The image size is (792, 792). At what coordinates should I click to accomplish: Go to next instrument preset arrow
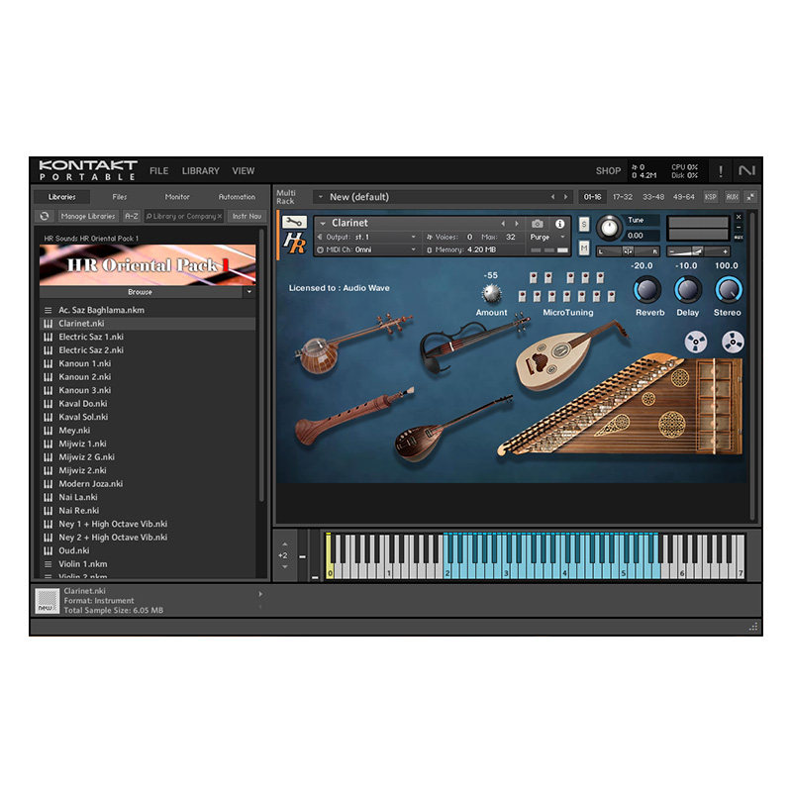pos(517,224)
